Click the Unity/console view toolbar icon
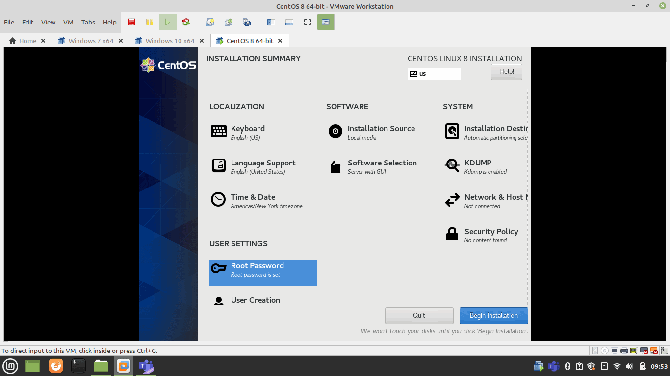 pyautogui.click(x=326, y=22)
